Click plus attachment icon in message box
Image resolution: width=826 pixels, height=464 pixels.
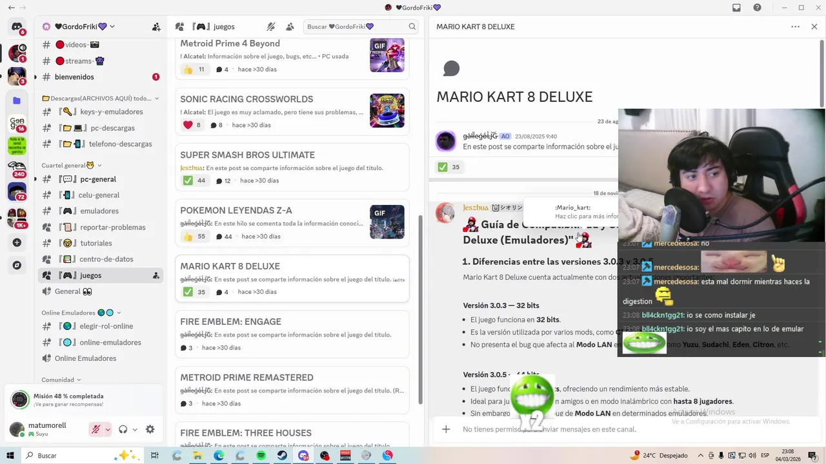tap(446, 429)
